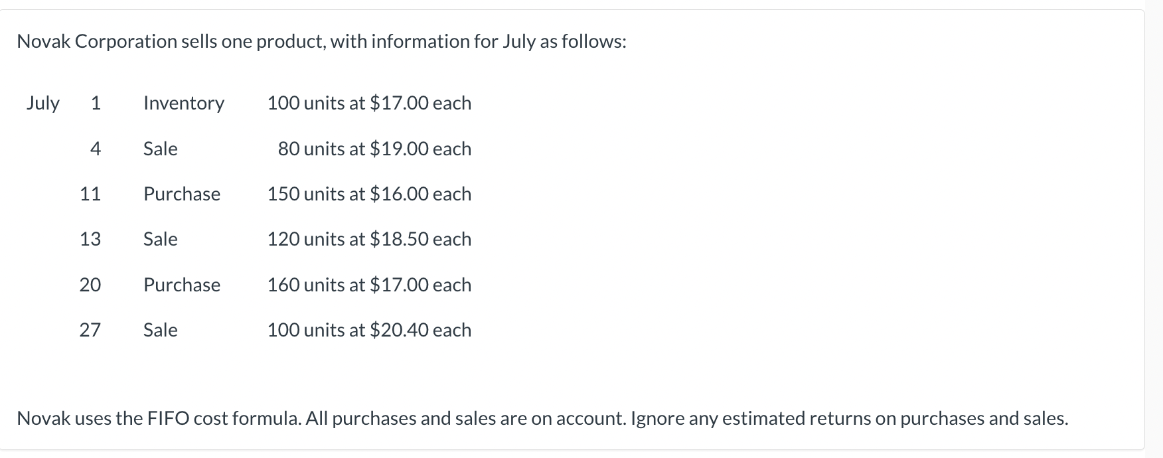Image resolution: width=1163 pixels, height=458 pixels.
Task: Select date 20 in the table
Action: [90, 285]
